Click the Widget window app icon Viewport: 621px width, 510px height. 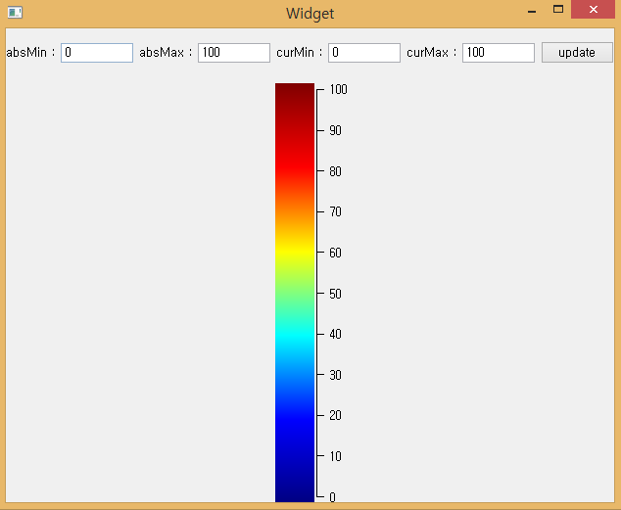point(15,13)
